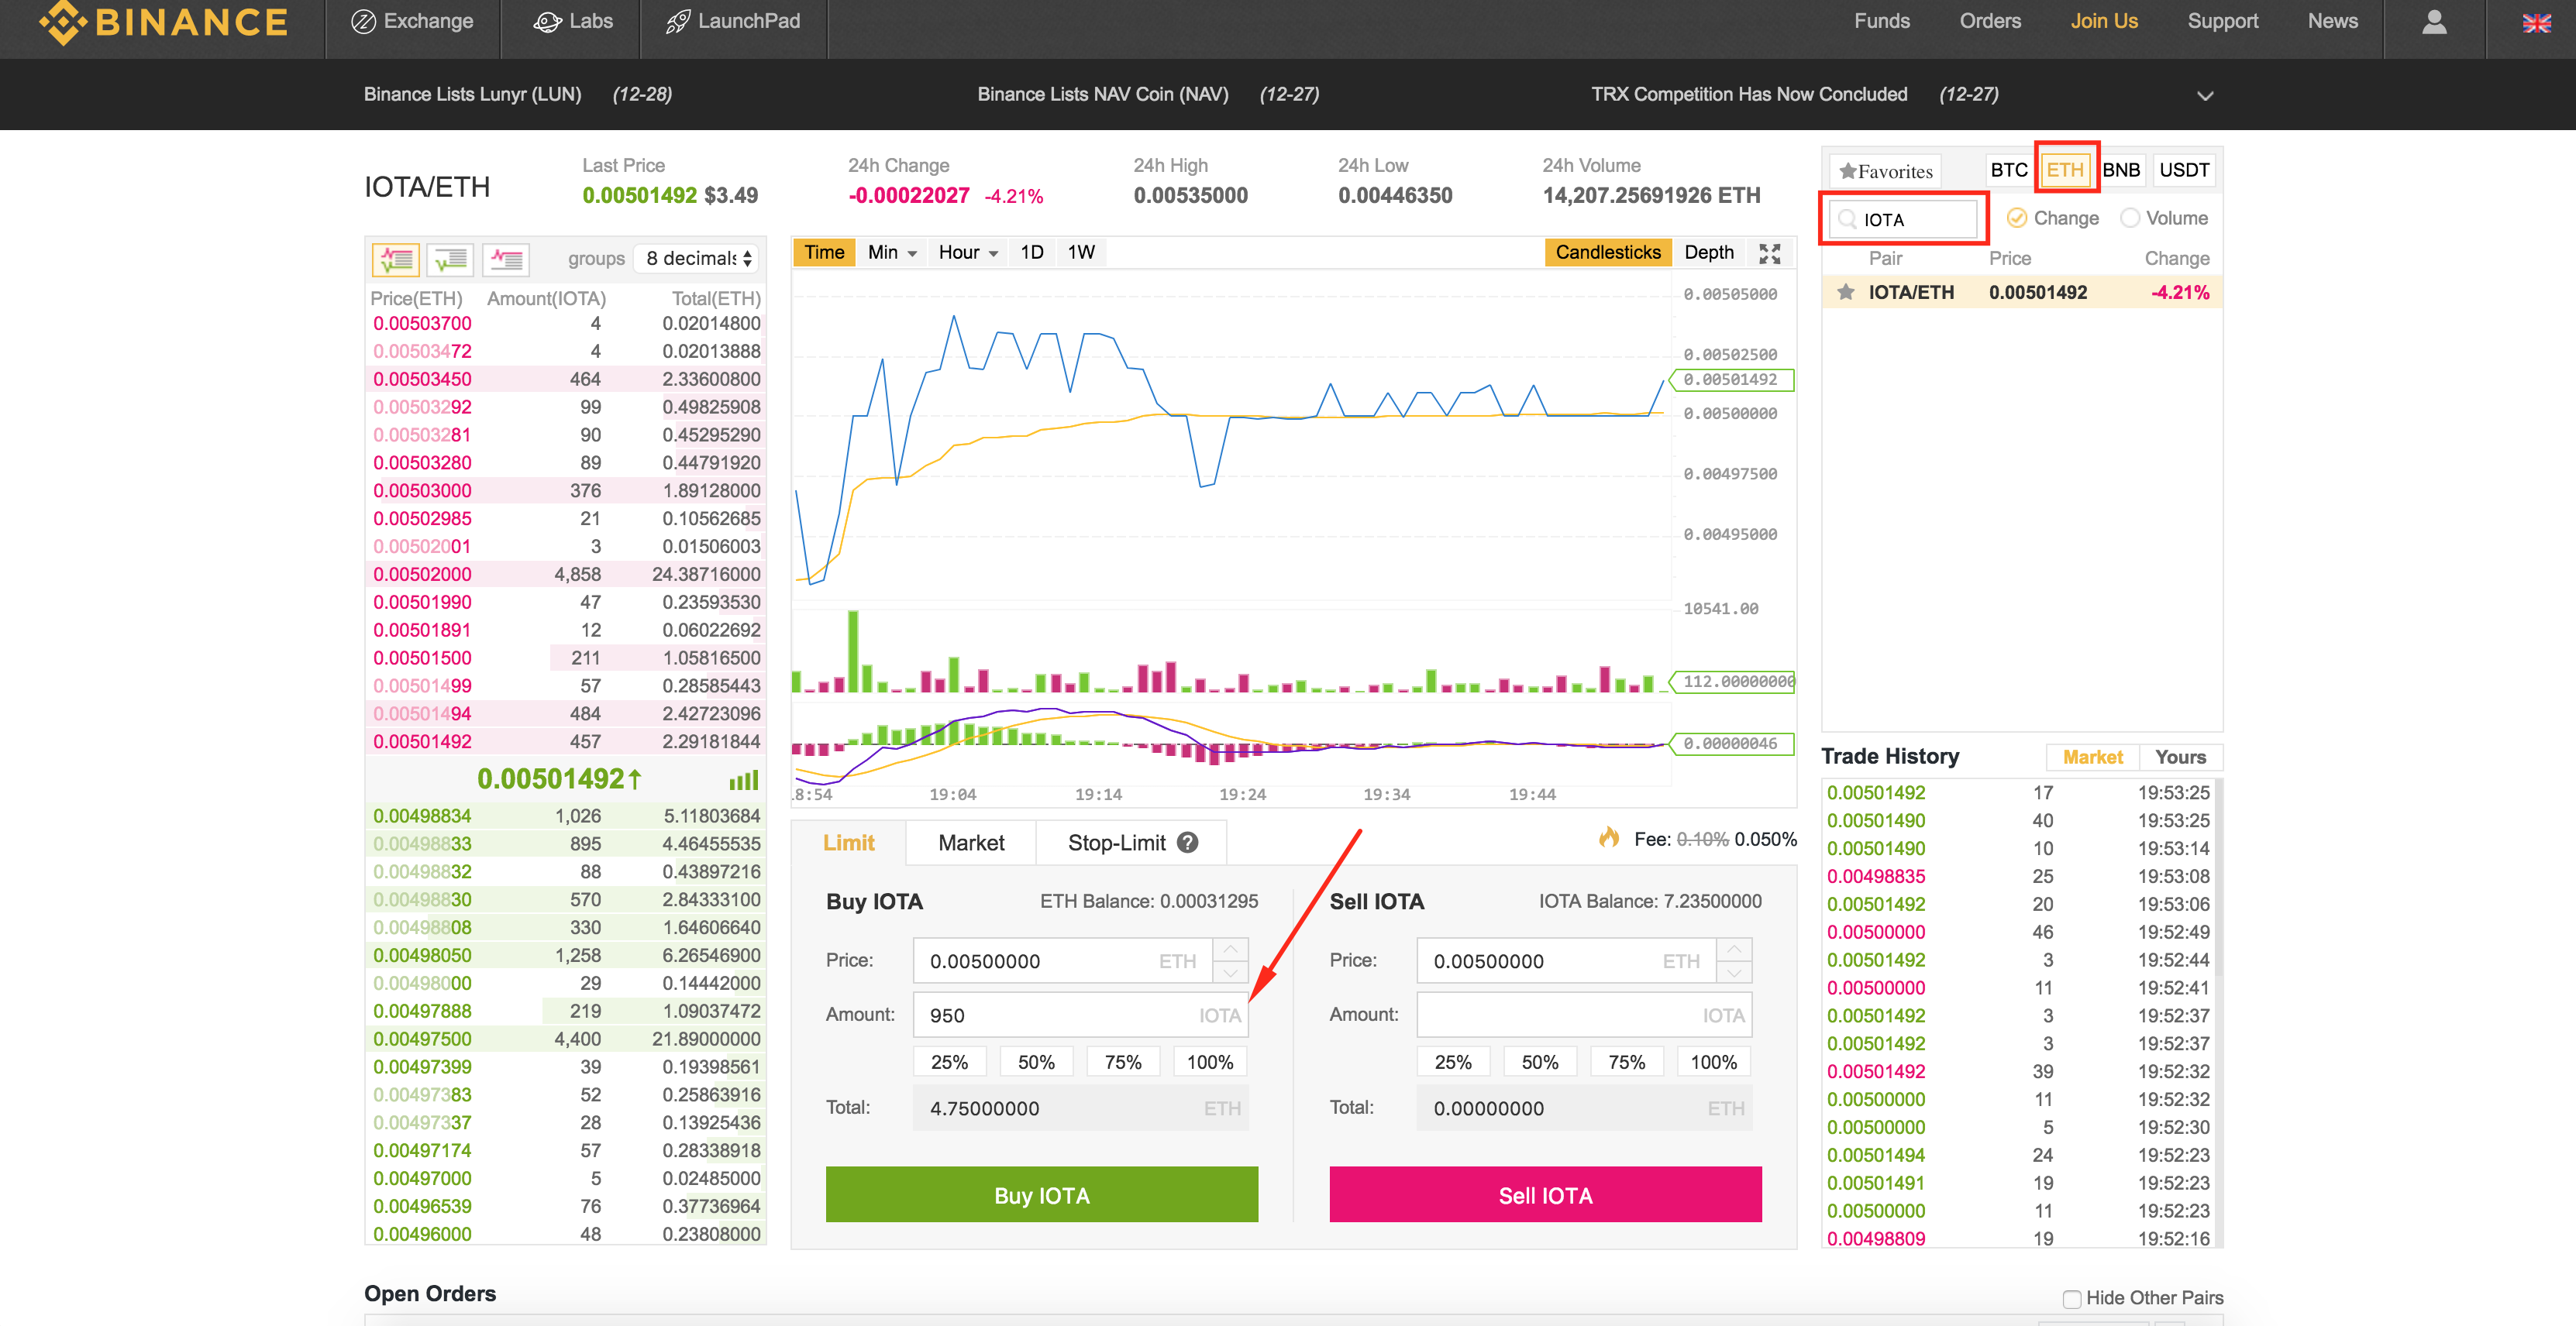Image resolution: width=2576 pixels, height=1326 pixels.
Task: Click the Binance logo
Action: 163,21
